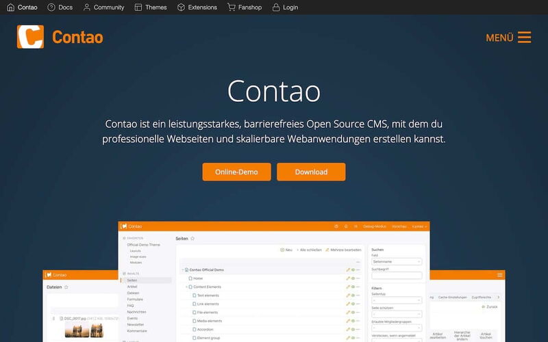This screenshot has width=548, height=342.
Task: Click the Themes layout icon
Action: (x=138, y=8)
